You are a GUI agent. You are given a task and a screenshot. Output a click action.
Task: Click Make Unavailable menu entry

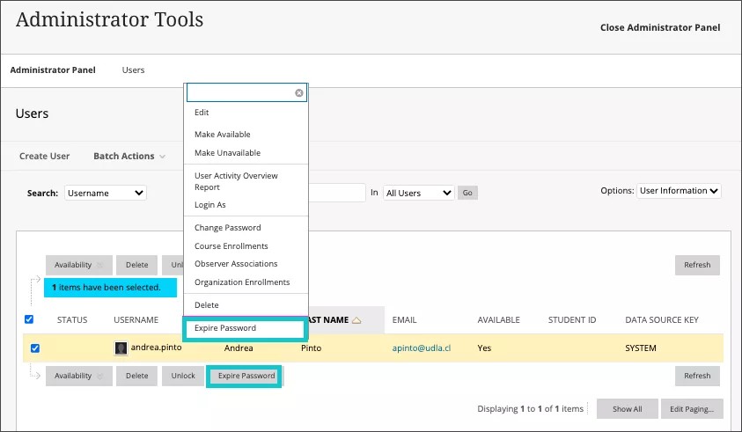pyautogui.click(x=227, y=153)
